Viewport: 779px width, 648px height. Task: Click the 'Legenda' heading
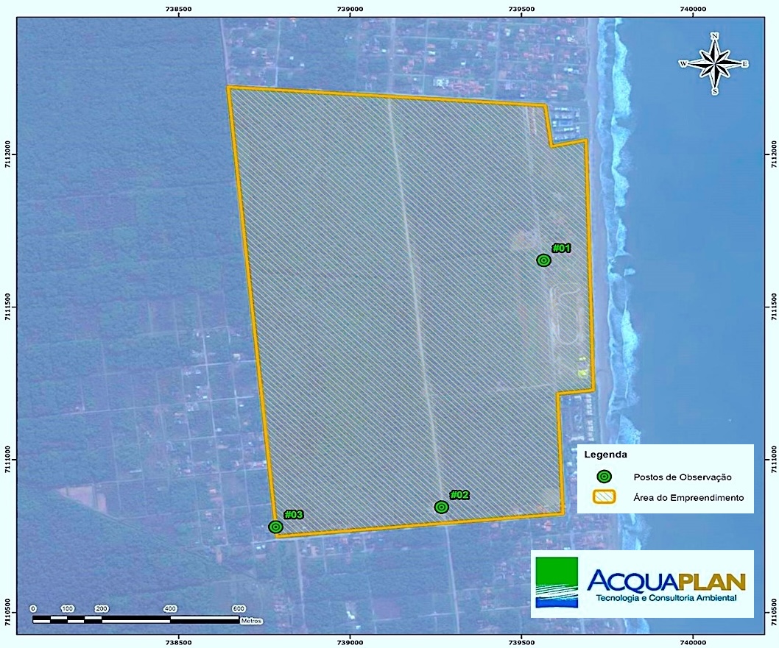[605, 454]
